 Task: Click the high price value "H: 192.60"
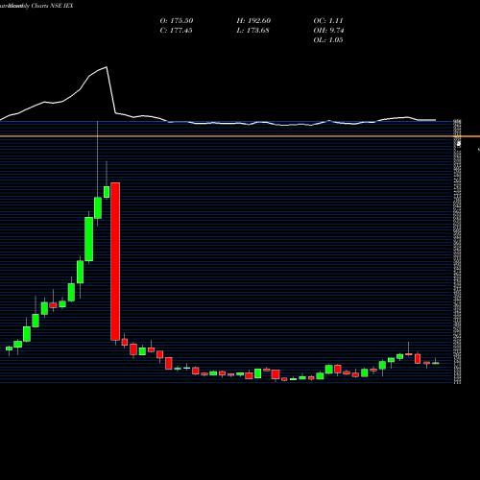[253, 20]
